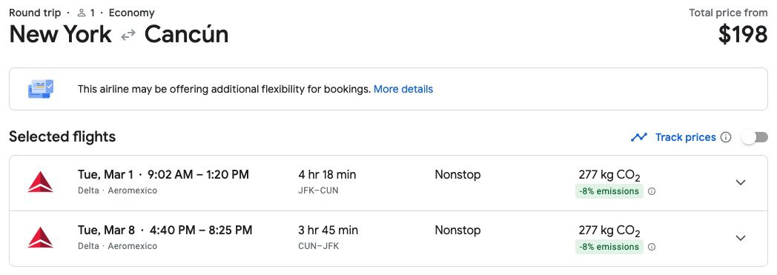Click the round-trip arrows between city names
Viewport: 777px width, 275px height.
128,35
